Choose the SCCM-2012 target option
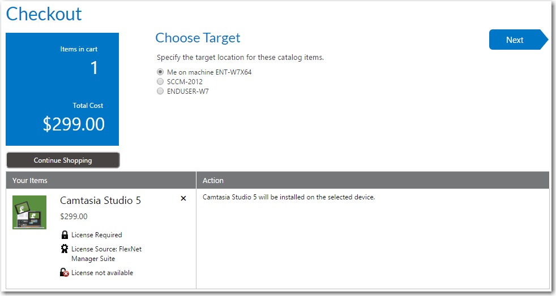Image resolution: width=556 pixels, height=296 pixels. pyautogui.click(x=160, y=82)
